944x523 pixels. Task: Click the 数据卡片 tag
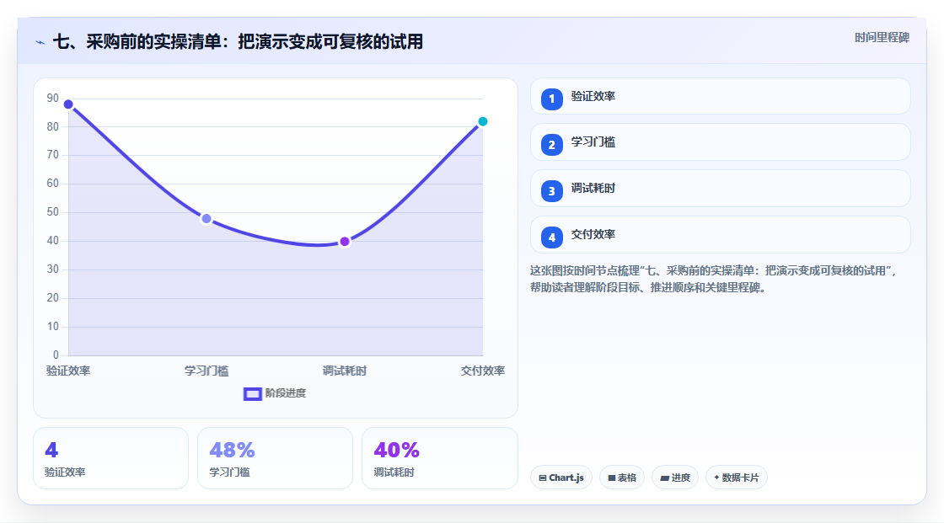(737, 478)
